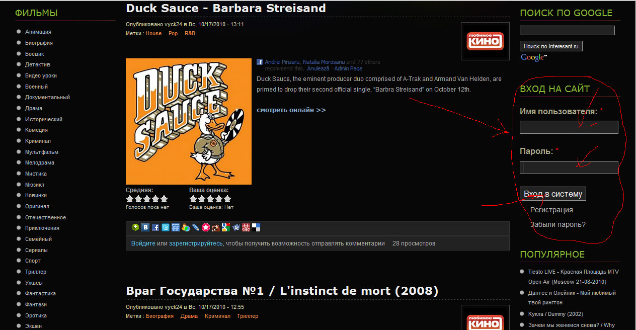636x330 pixels.
Task: Click the Admin Page link
Action: tap(348, 68)
